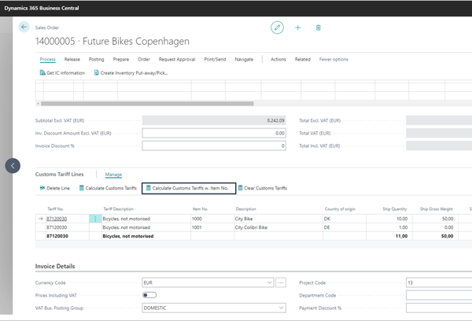Open the Process menu tab
The image size is (472, 321).
click(x=47, y=59)
